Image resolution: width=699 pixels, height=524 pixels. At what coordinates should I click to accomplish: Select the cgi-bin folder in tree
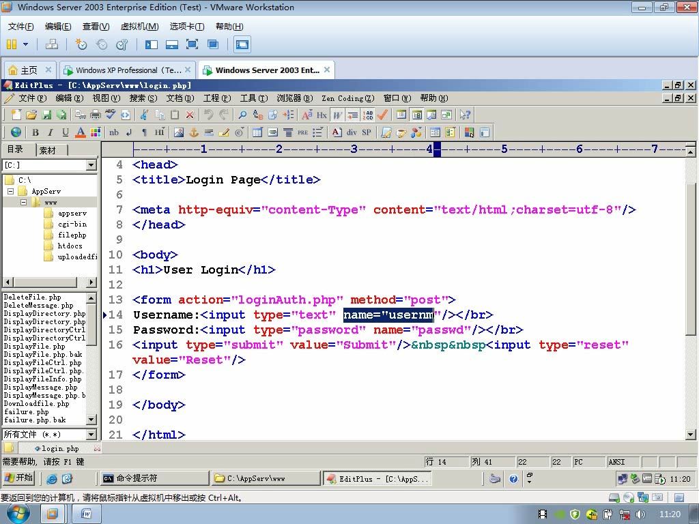[x=72, y=224]
